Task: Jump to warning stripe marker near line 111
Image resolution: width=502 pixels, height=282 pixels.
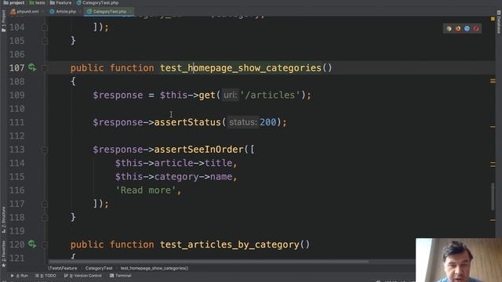Action: (493, 127)
